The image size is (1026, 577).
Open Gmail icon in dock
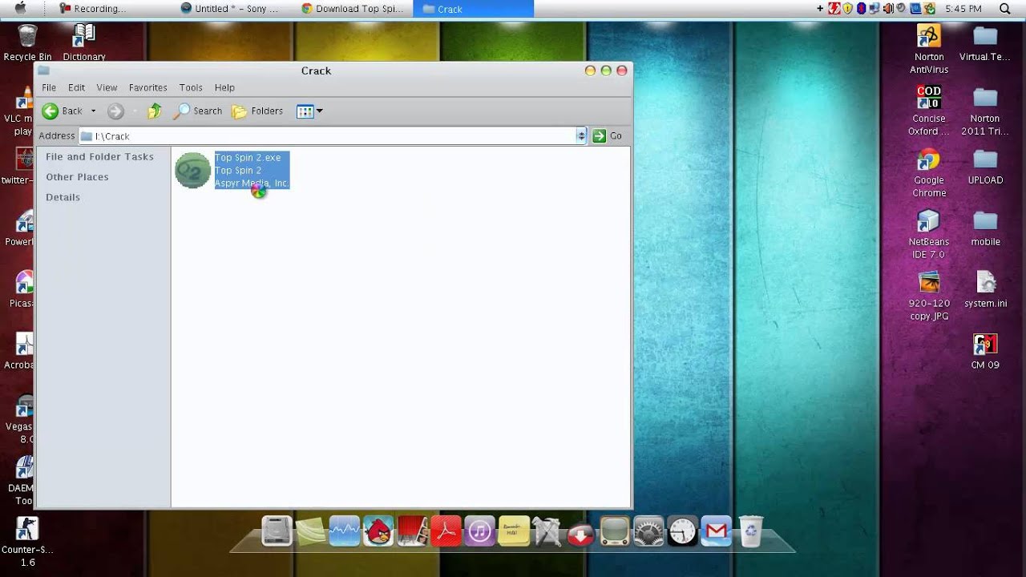point(716,531)
